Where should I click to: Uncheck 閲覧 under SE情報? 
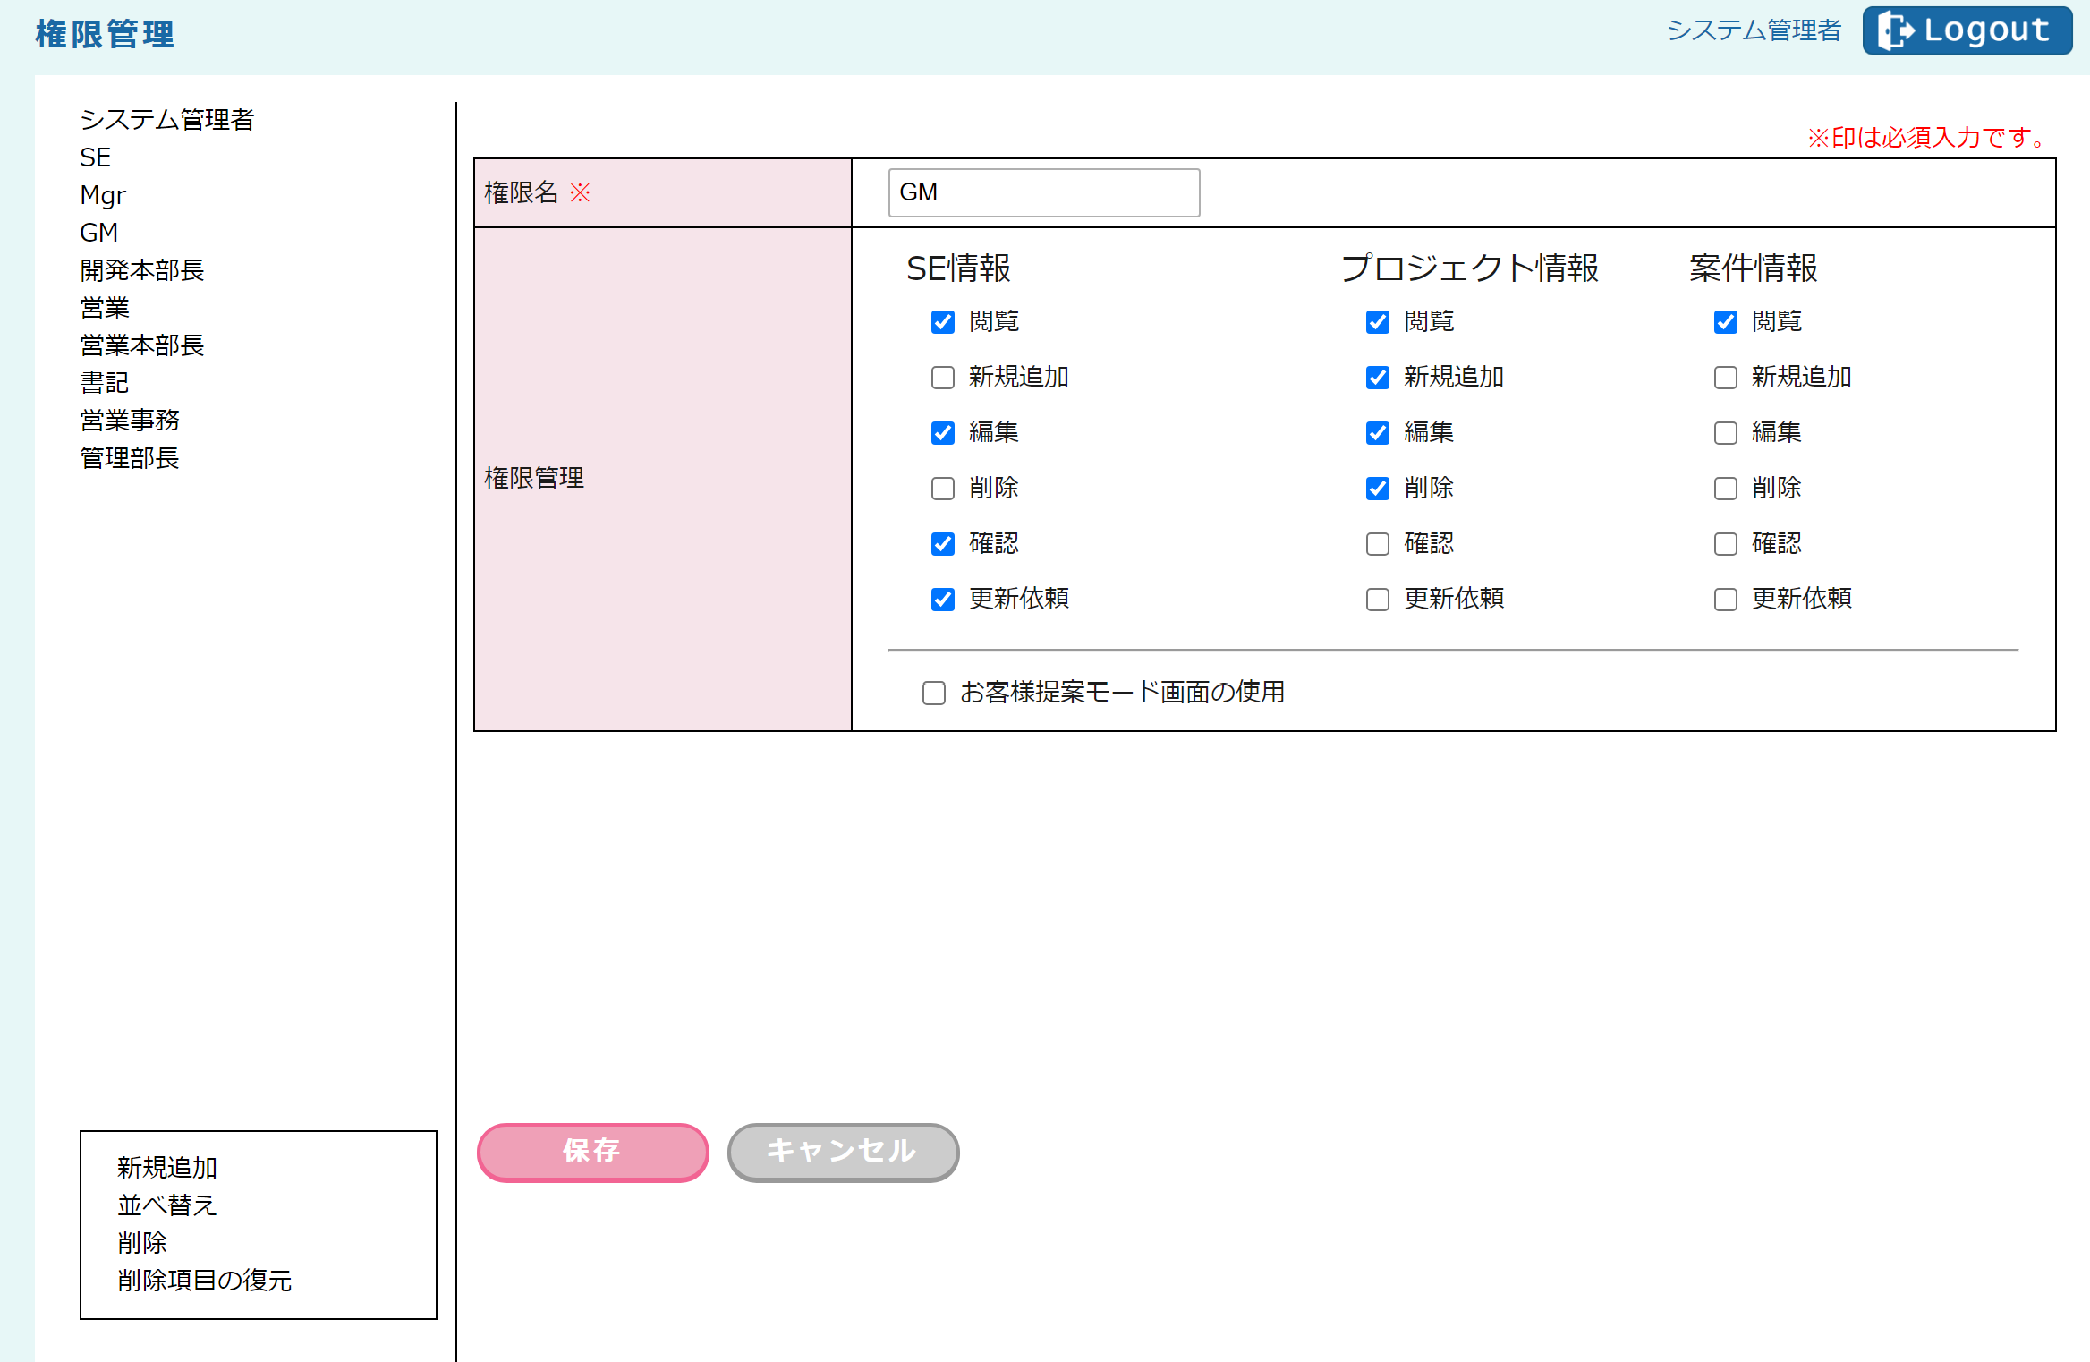[x=942, y=322]
